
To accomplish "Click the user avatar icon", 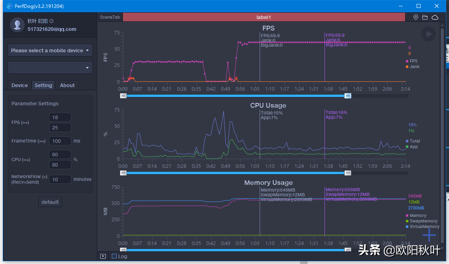I will (17, 25).
